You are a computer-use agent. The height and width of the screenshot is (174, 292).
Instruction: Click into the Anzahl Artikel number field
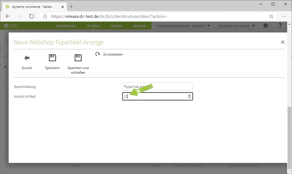158,96
